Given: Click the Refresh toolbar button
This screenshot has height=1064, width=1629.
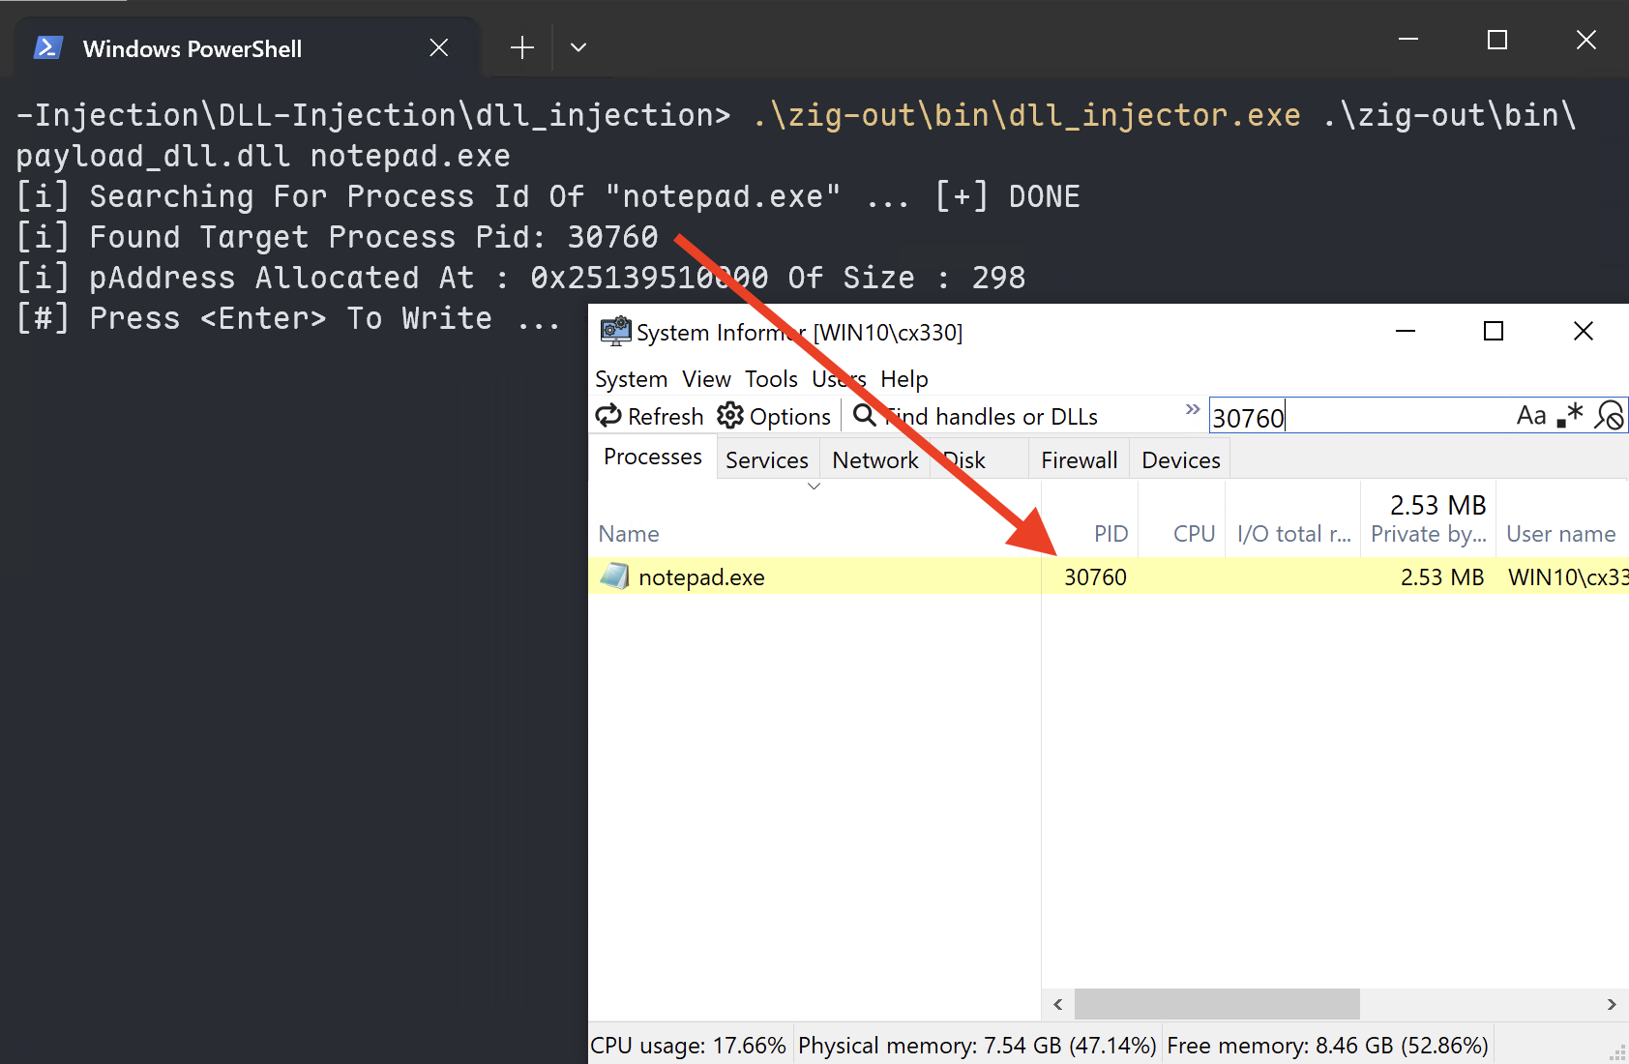Looking at the screenshot, I should click(649, 416).
